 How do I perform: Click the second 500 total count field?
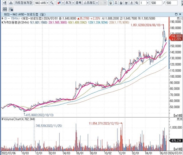(x=172, y=3)
